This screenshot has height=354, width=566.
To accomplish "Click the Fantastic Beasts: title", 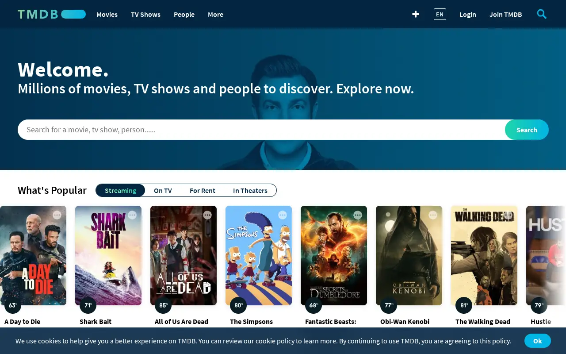I will [330, 322].
